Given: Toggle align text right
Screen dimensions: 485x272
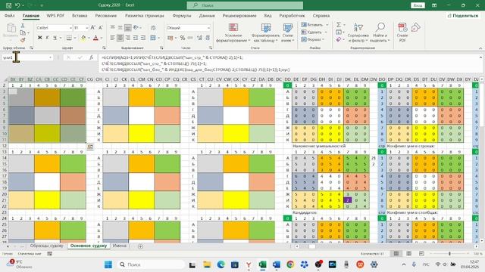Looking at the screenshot, I should pyautogui.click(x=128, y=38).
